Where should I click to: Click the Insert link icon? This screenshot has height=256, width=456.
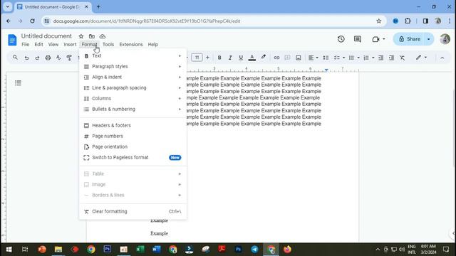tap(276, 58)
